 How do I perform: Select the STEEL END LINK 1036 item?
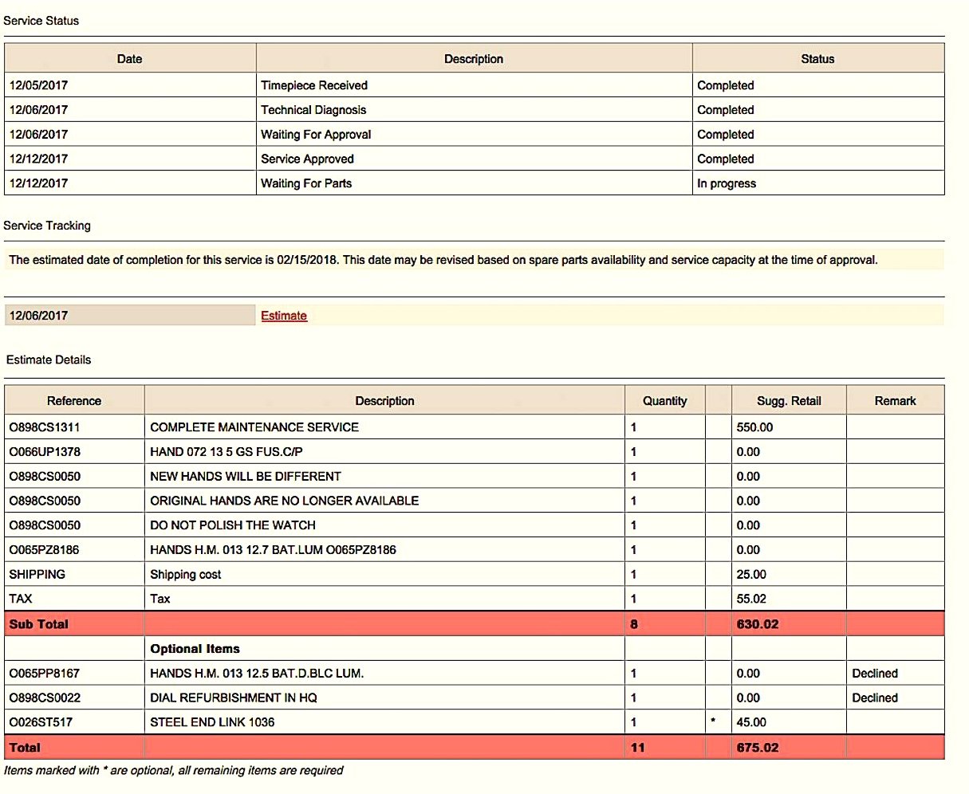[x=212, y=722]
